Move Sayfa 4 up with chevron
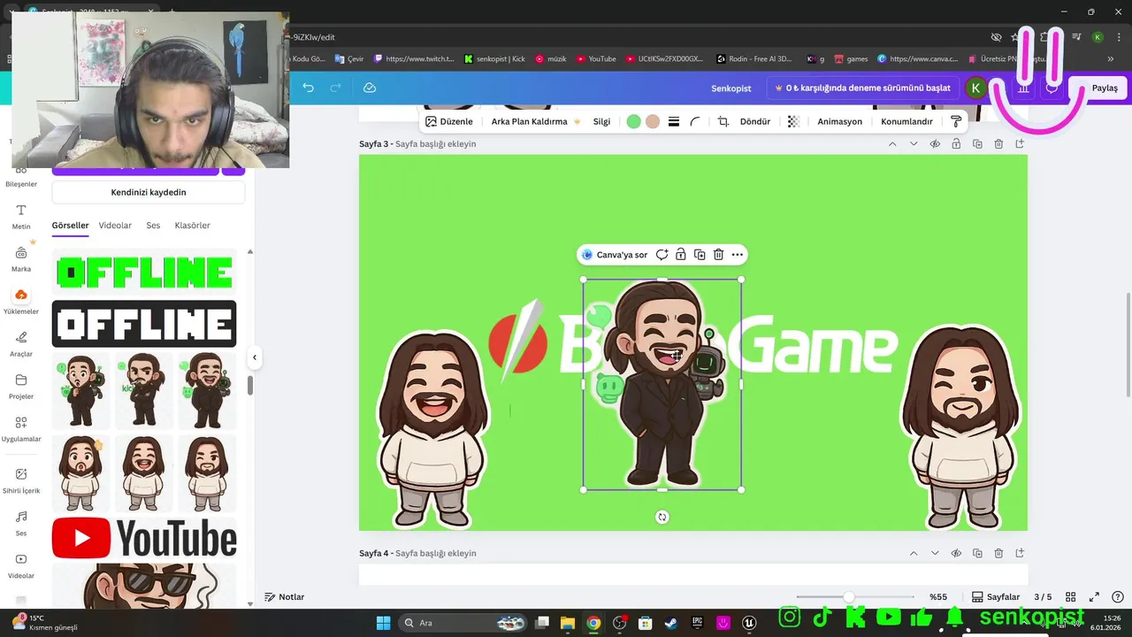 click(914, 554)
